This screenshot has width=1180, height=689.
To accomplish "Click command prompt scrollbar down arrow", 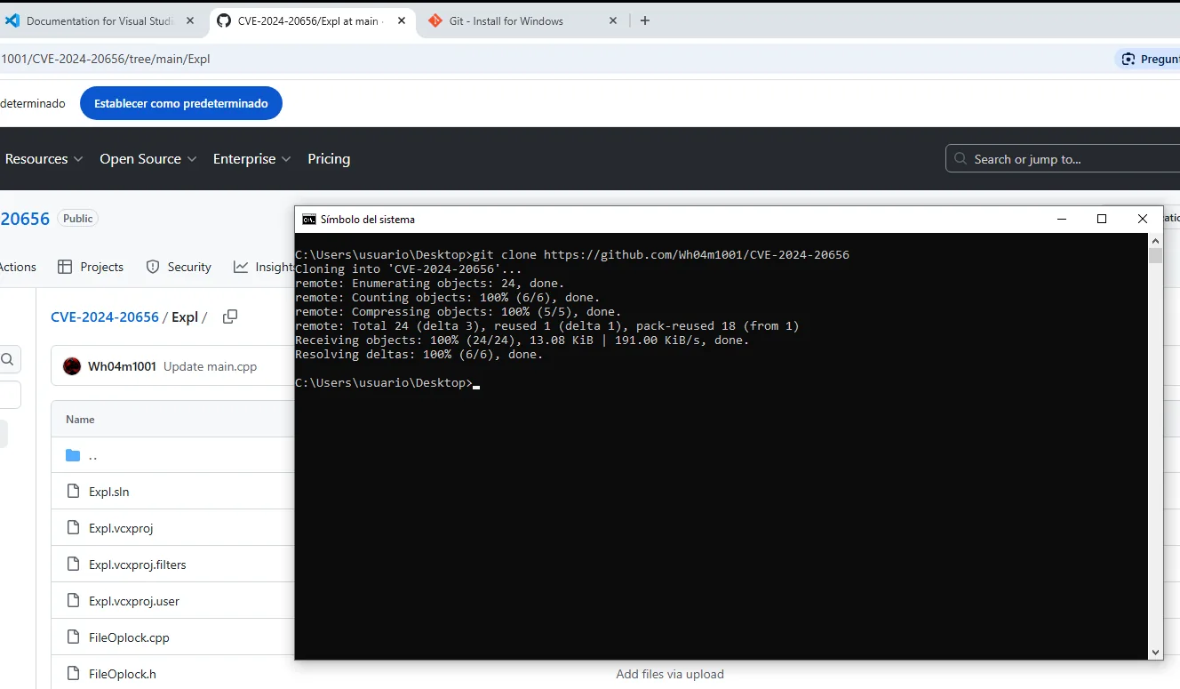I will click(x=1155, y=653).
